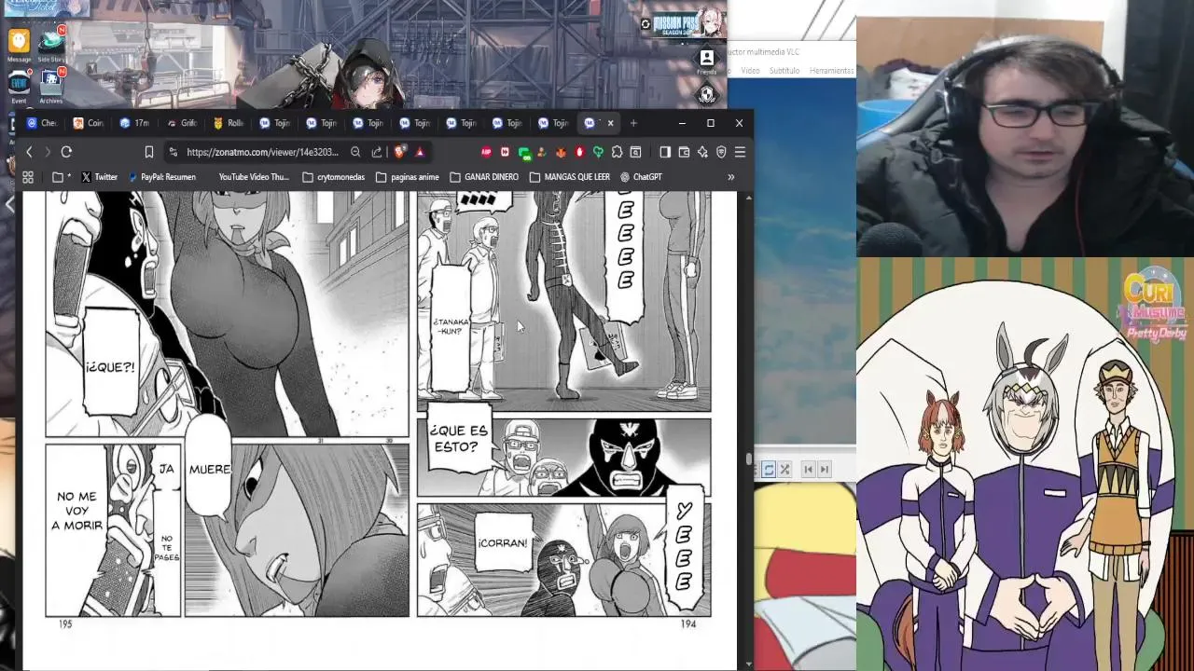Open the orange fox extension icon
Image resolution: width=1194 pixels, height=671 pixels.
tap(561, 152)
